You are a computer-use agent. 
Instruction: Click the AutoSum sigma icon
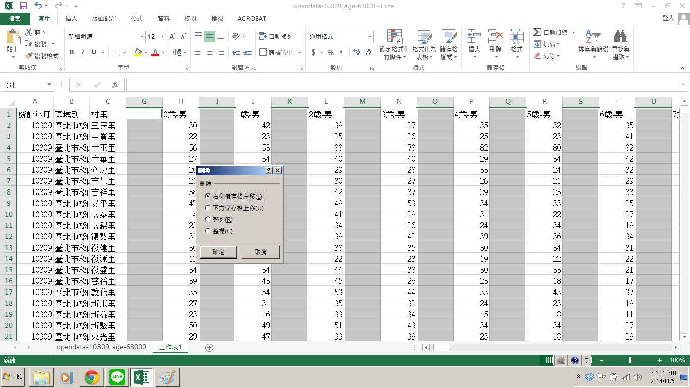coord(537,32)
